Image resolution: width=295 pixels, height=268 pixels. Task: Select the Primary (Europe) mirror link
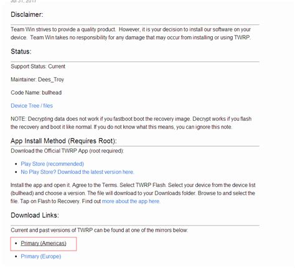coord(41,256)
